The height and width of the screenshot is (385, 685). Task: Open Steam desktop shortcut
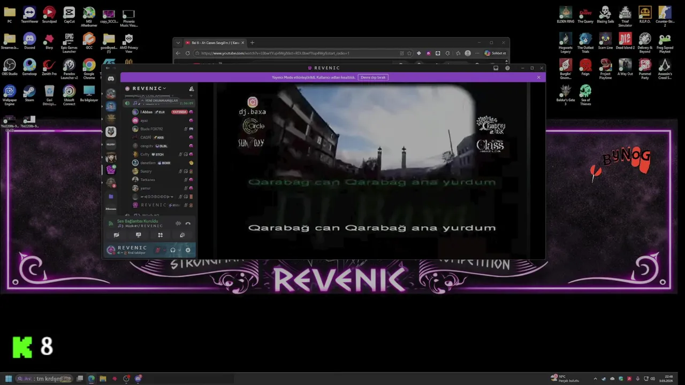(x=29, y=93)
